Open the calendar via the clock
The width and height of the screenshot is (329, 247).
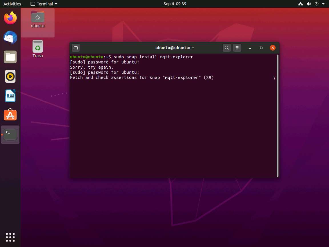(174, 4)
